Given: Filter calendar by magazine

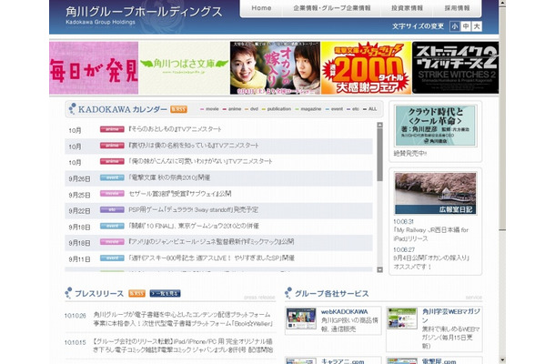Looking at the screenshot, I should (x=308, y=109).
